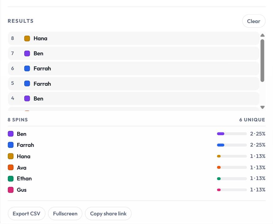Click Hana's gold swatch in the tally

point(11,156)
